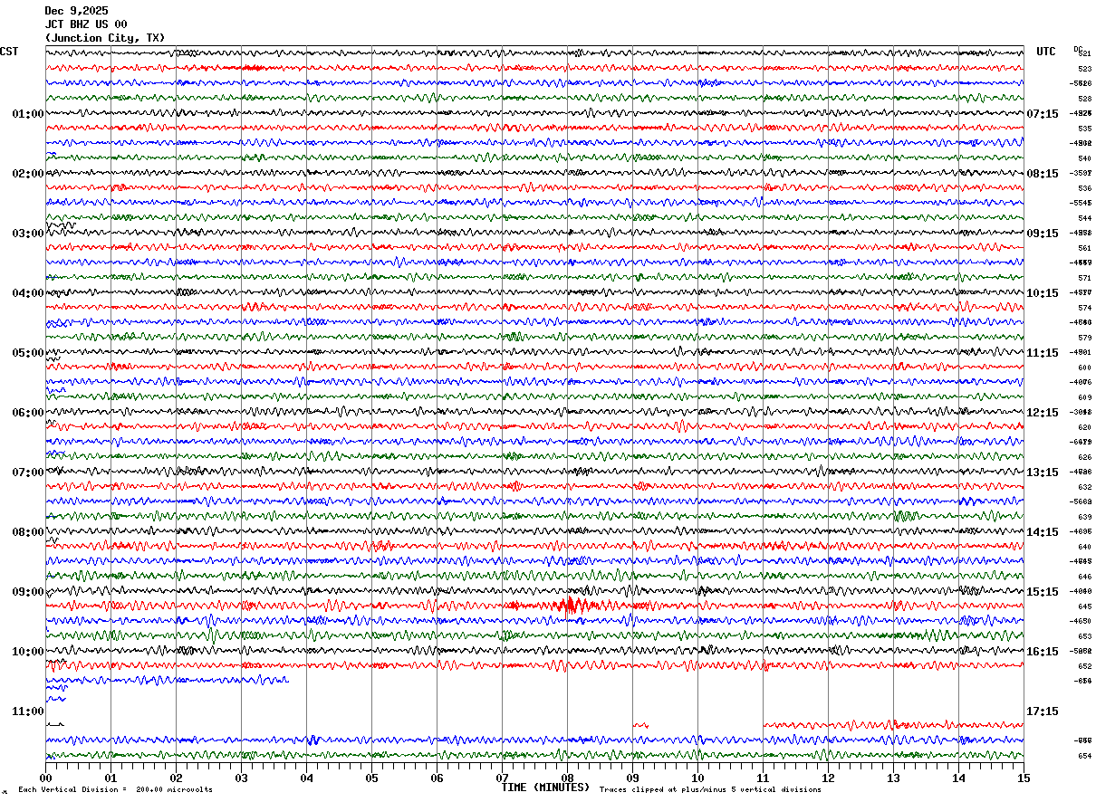1096x802 pixels.
Task: Select the 09:00 CST row label
Action: (x=28, y=592)
